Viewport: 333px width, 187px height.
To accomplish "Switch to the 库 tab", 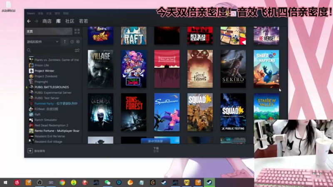I will pos(58,21).
